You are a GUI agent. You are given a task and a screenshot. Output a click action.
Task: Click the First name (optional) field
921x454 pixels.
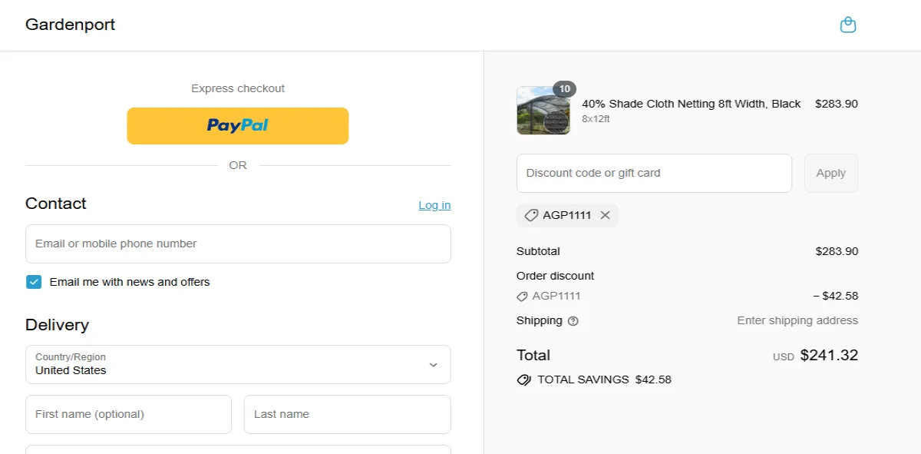point(128,413)
